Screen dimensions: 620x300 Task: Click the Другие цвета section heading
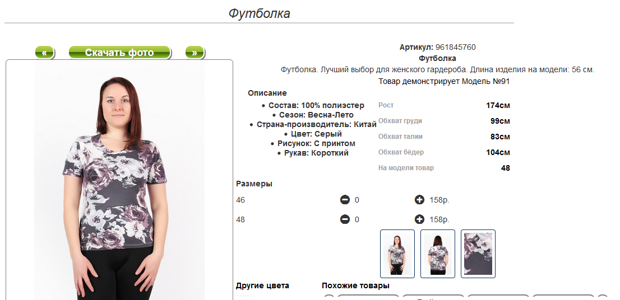pyautogui.click(x=262, y=285)
